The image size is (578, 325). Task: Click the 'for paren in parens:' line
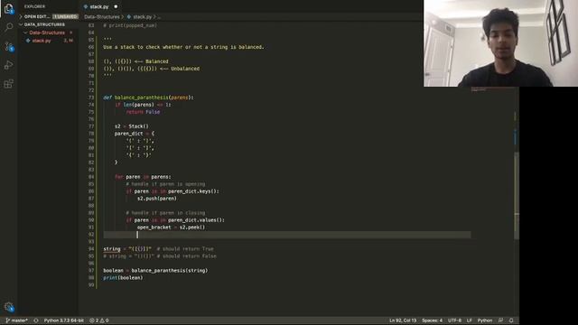click(x=143, y=177)
